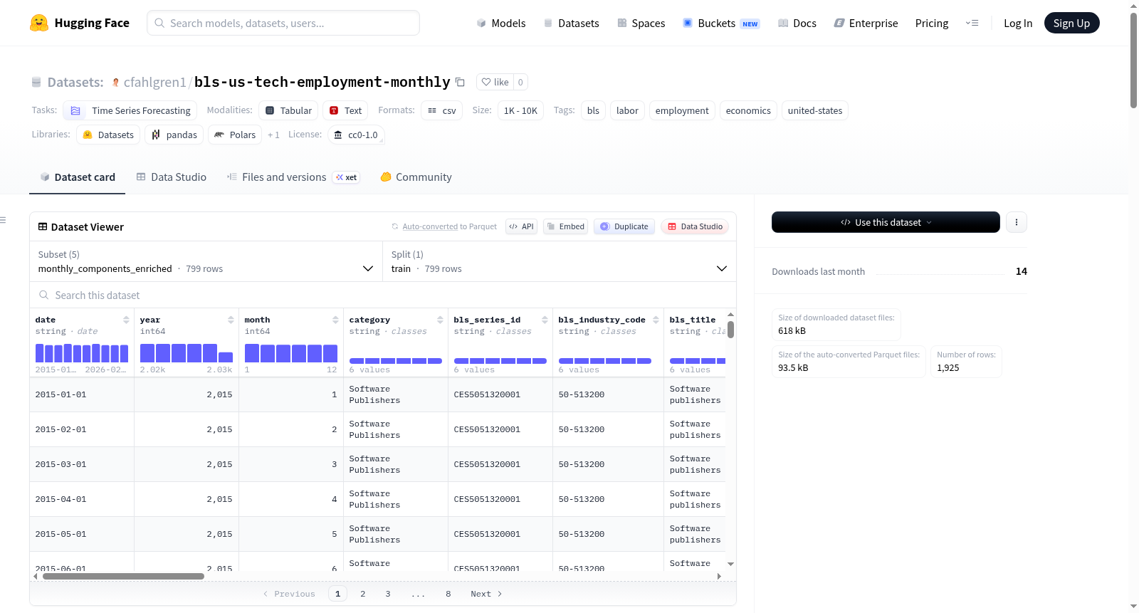The height and width of the screenshot is (613, 1139).
Task: Click the united-states tag
Action: pyautogui.click(x=815, y=110)
